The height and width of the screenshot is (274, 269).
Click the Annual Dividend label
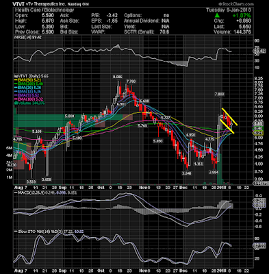(x=142, y=21)
